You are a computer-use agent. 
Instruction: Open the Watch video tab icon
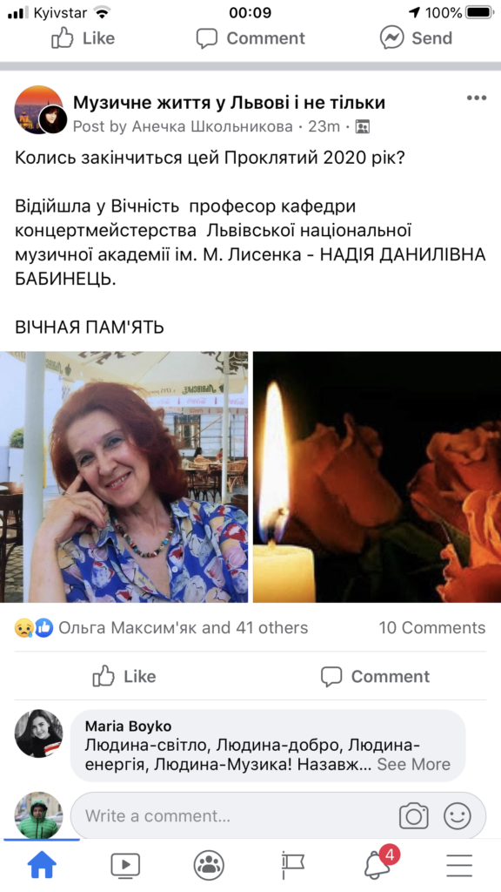coord(125,865)
